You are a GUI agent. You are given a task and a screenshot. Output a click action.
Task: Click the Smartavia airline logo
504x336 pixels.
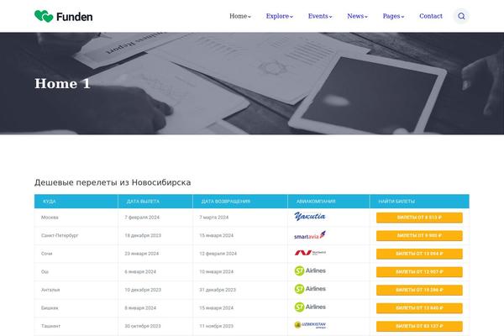(x=310, y=235)
